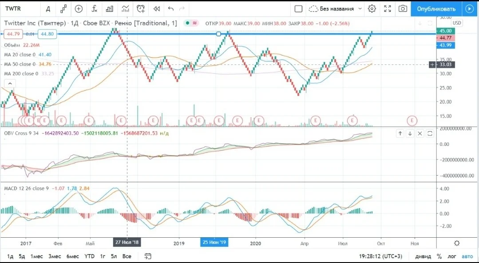Open the Renko chart type selector
Viewport: 479px width, 263px height.
63,9
